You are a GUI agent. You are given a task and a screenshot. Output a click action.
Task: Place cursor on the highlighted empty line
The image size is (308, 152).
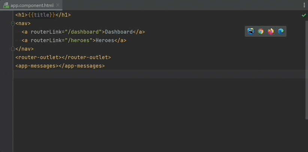tap(159, 74)
